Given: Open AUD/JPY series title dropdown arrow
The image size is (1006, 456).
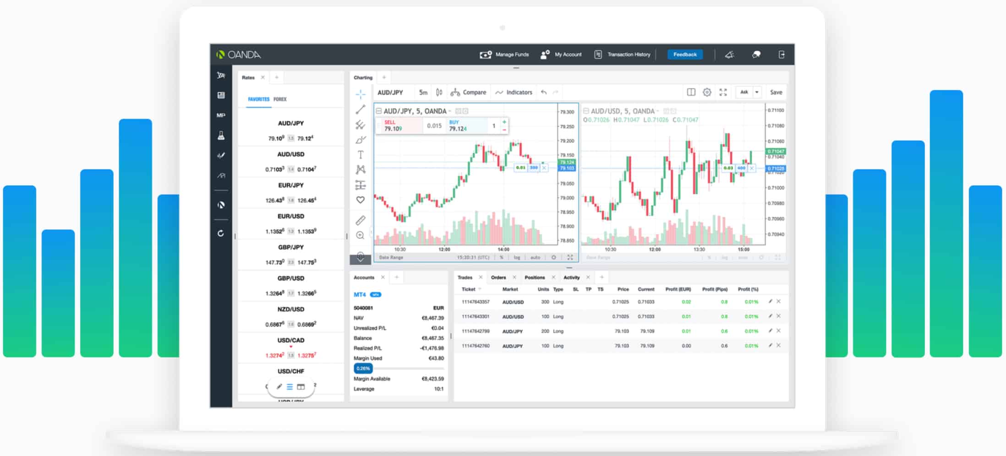Looking at the screenshot, I should tap(450, 111).
